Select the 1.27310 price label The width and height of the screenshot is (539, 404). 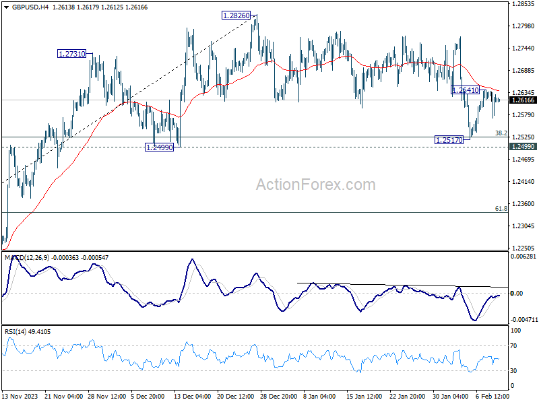coord(72,54)
